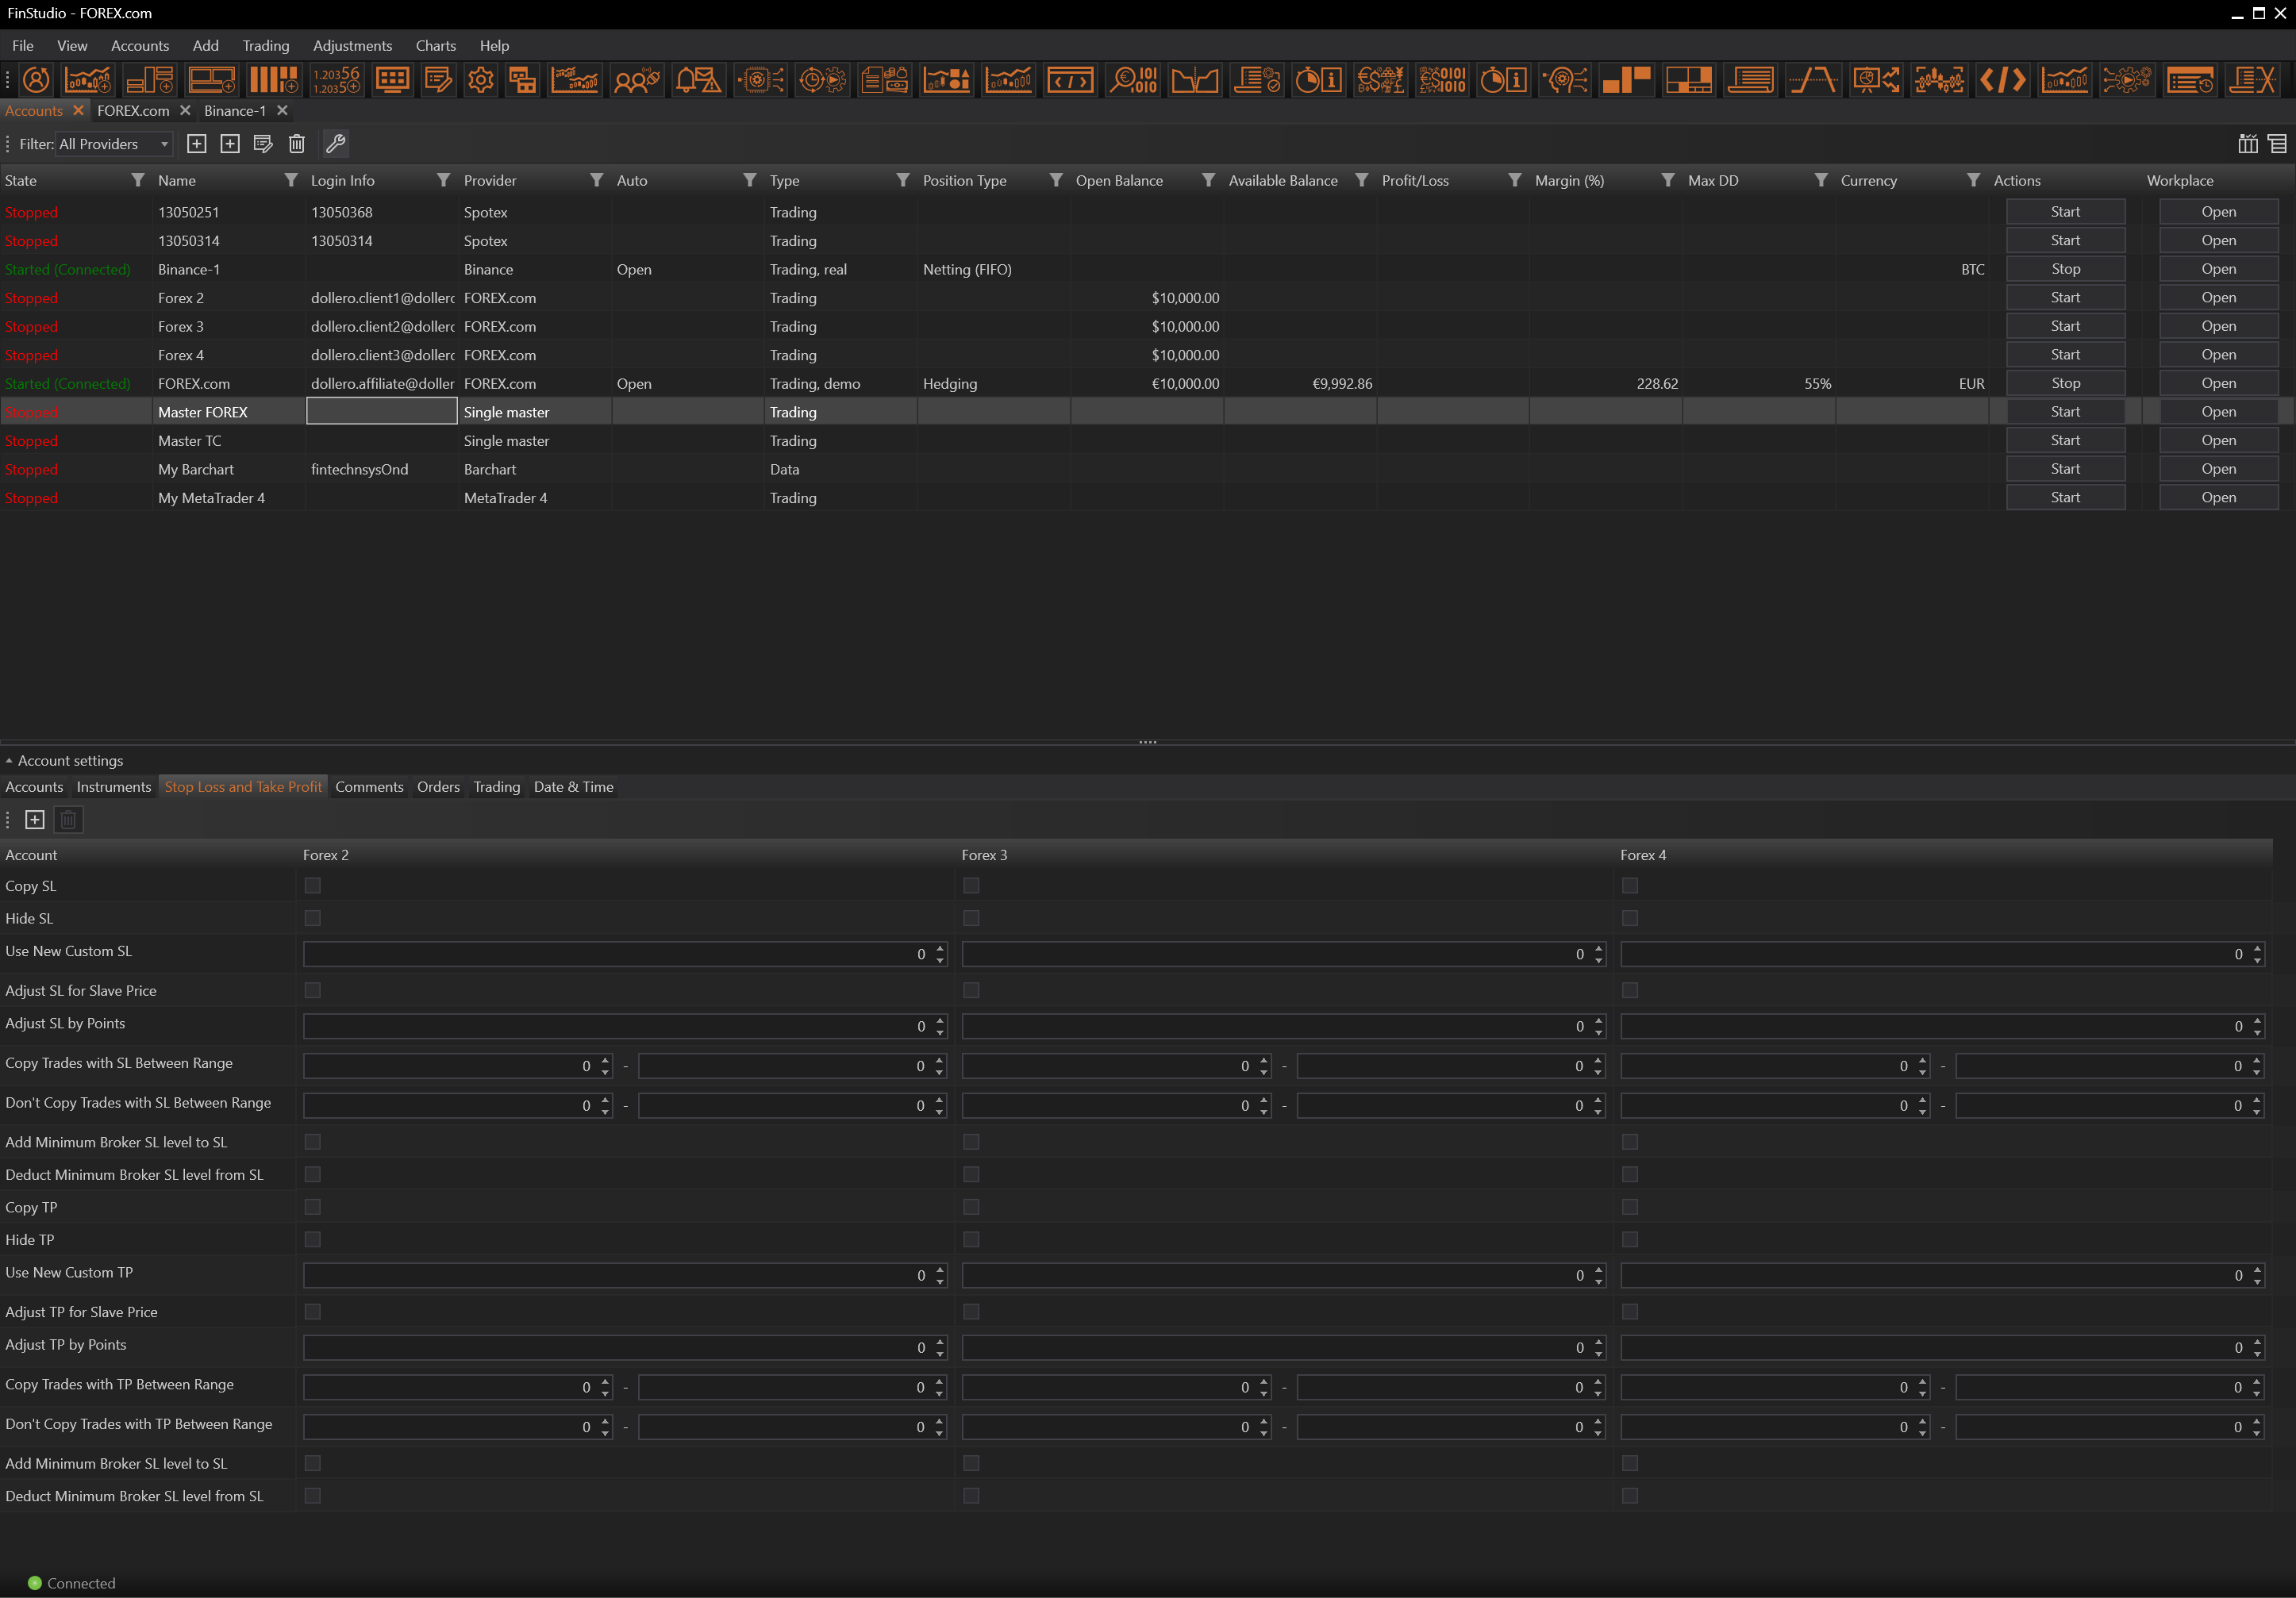Click the bell and envelope alerts icon
Image resolution: width=2296 pixels, height=1598 pixels.
click(698, 80)
